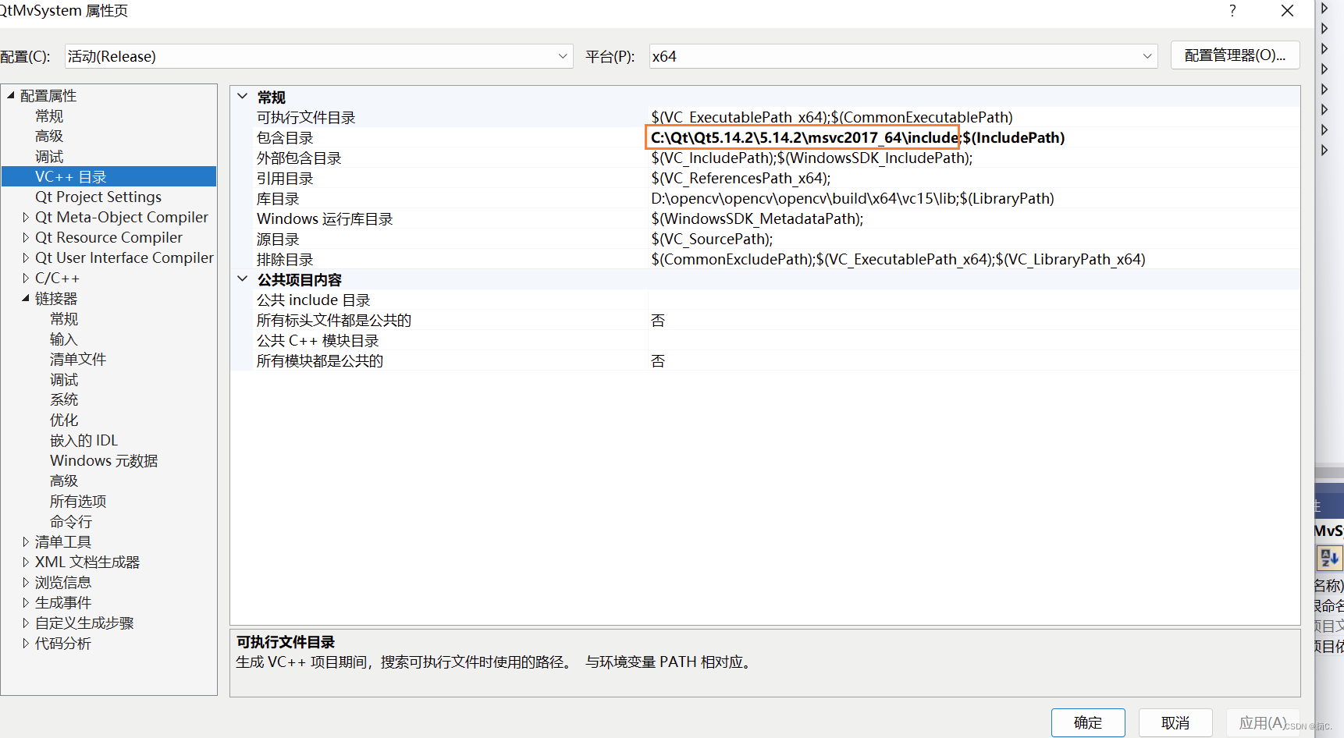Open the 配置 configuration dropdown

(x=318, y=56)
